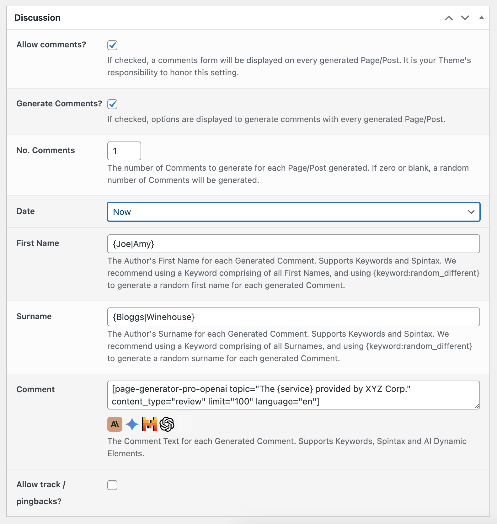The width and height of the screenshot is (497, 524).
Task: Uncheck Allow comments?
Action: 112,45
